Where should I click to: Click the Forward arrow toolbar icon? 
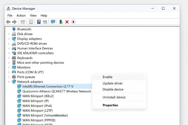pos(14,22)
